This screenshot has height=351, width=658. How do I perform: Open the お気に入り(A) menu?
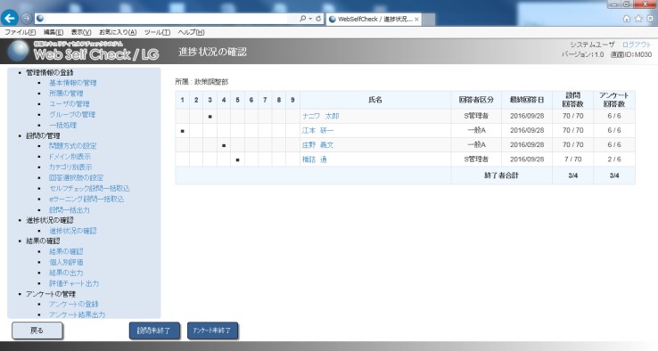118,32
